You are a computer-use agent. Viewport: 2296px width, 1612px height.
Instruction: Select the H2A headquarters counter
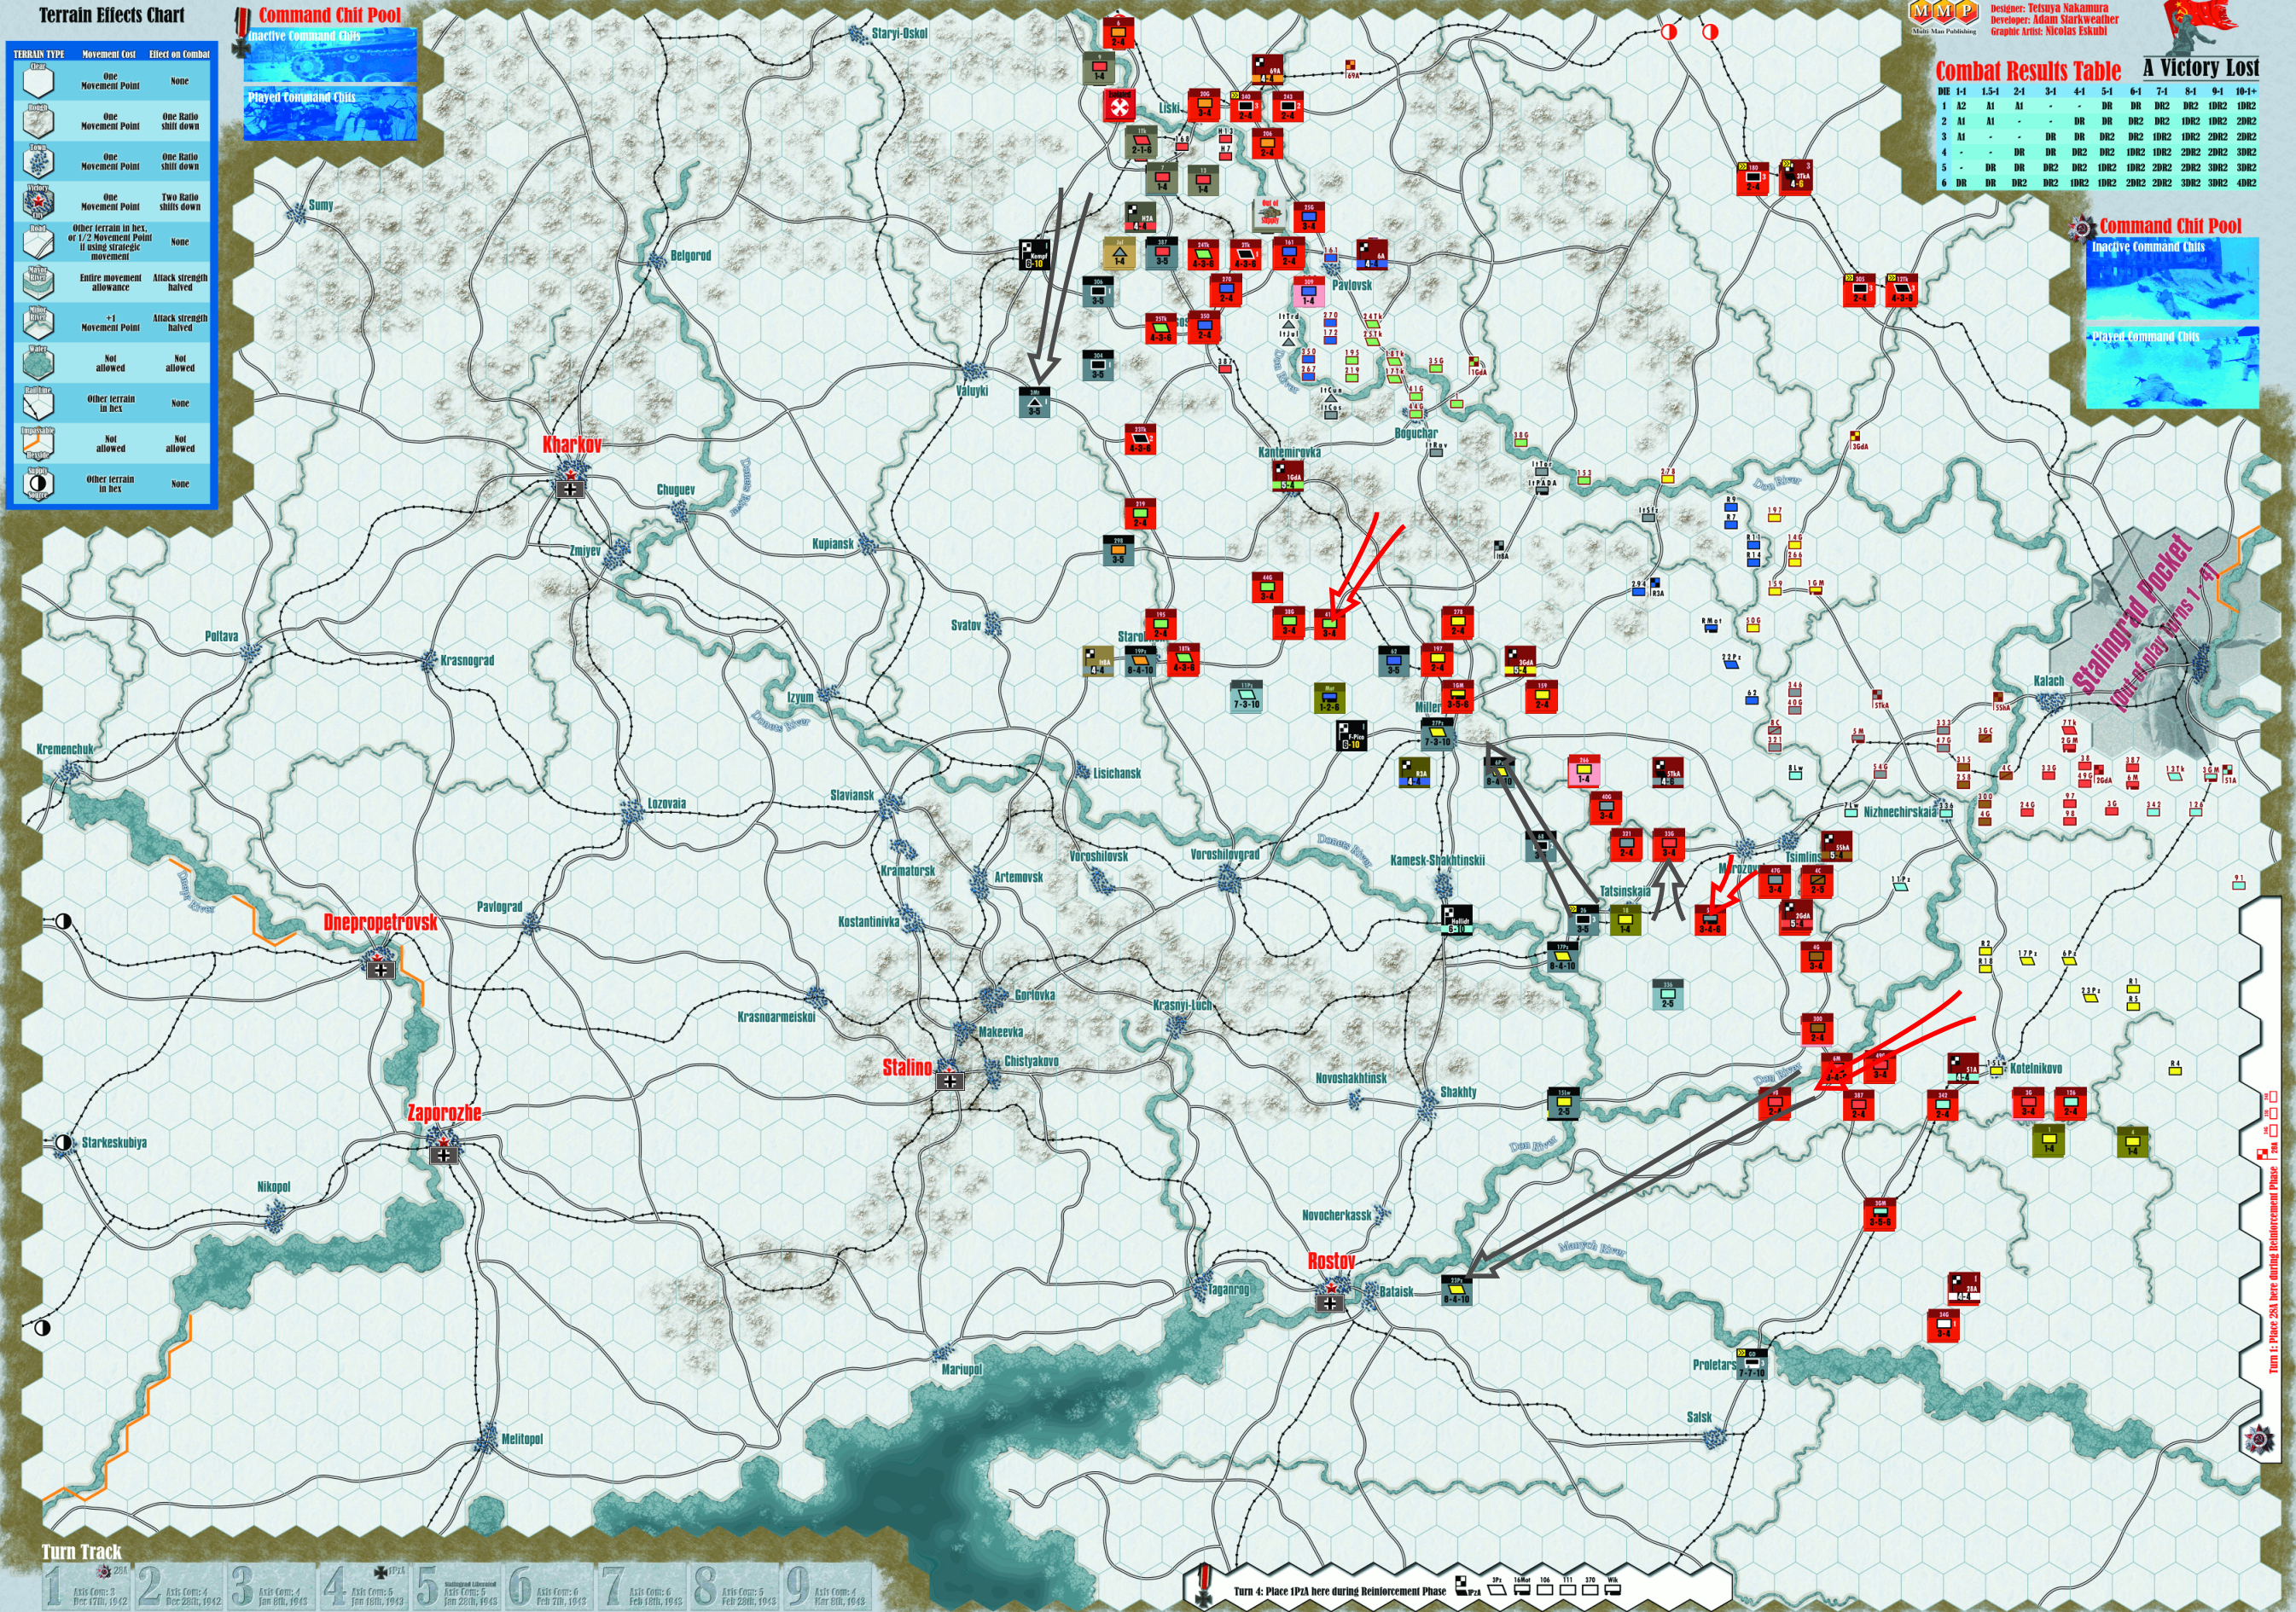click(x=1141, y=217)
